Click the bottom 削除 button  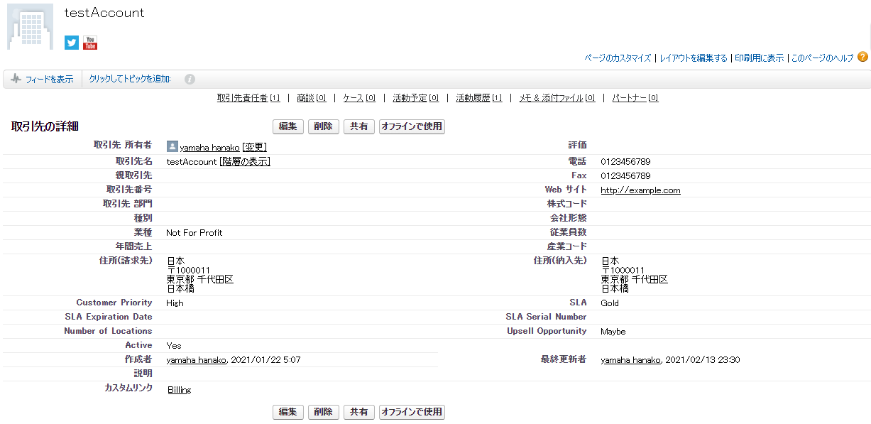323,412
